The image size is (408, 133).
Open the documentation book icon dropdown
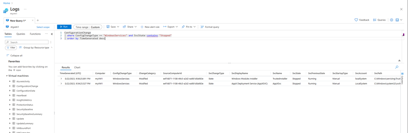pos(399,20)
